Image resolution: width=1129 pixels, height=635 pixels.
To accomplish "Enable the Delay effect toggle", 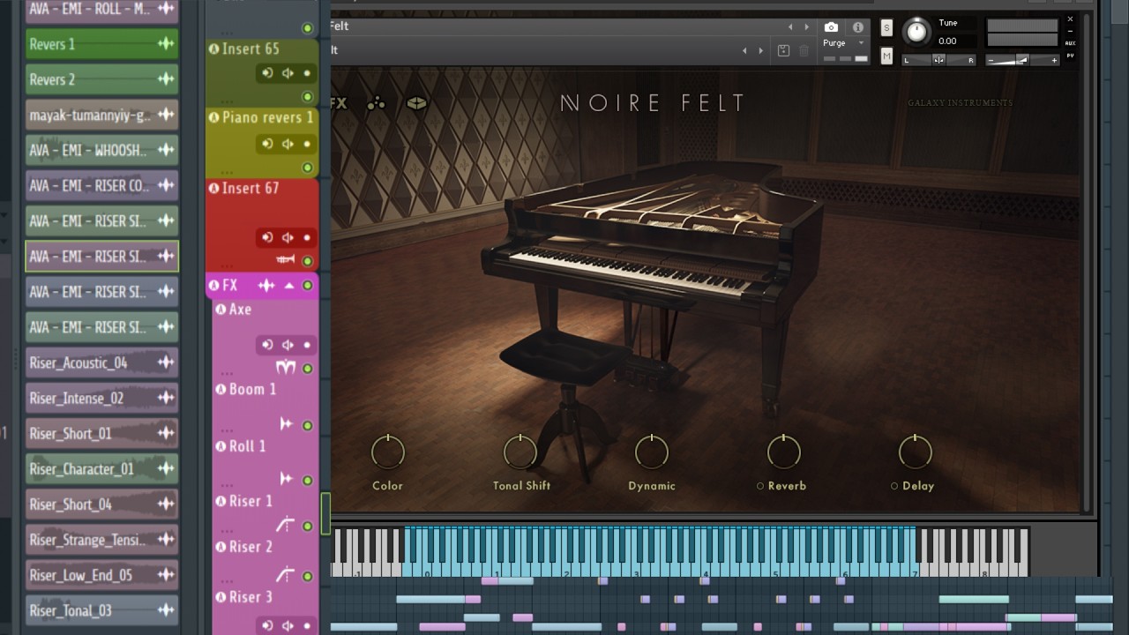I will coord(893,486).
